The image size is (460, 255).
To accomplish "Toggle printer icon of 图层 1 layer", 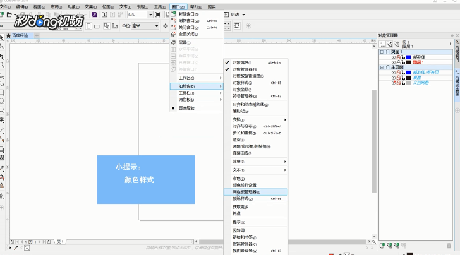I will click(x=398, y=62).
